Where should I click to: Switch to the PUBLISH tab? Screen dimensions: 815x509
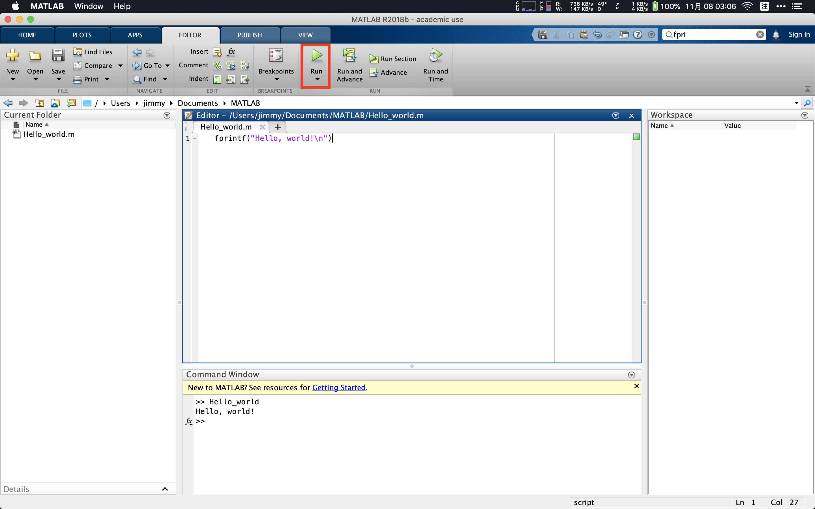250,35
